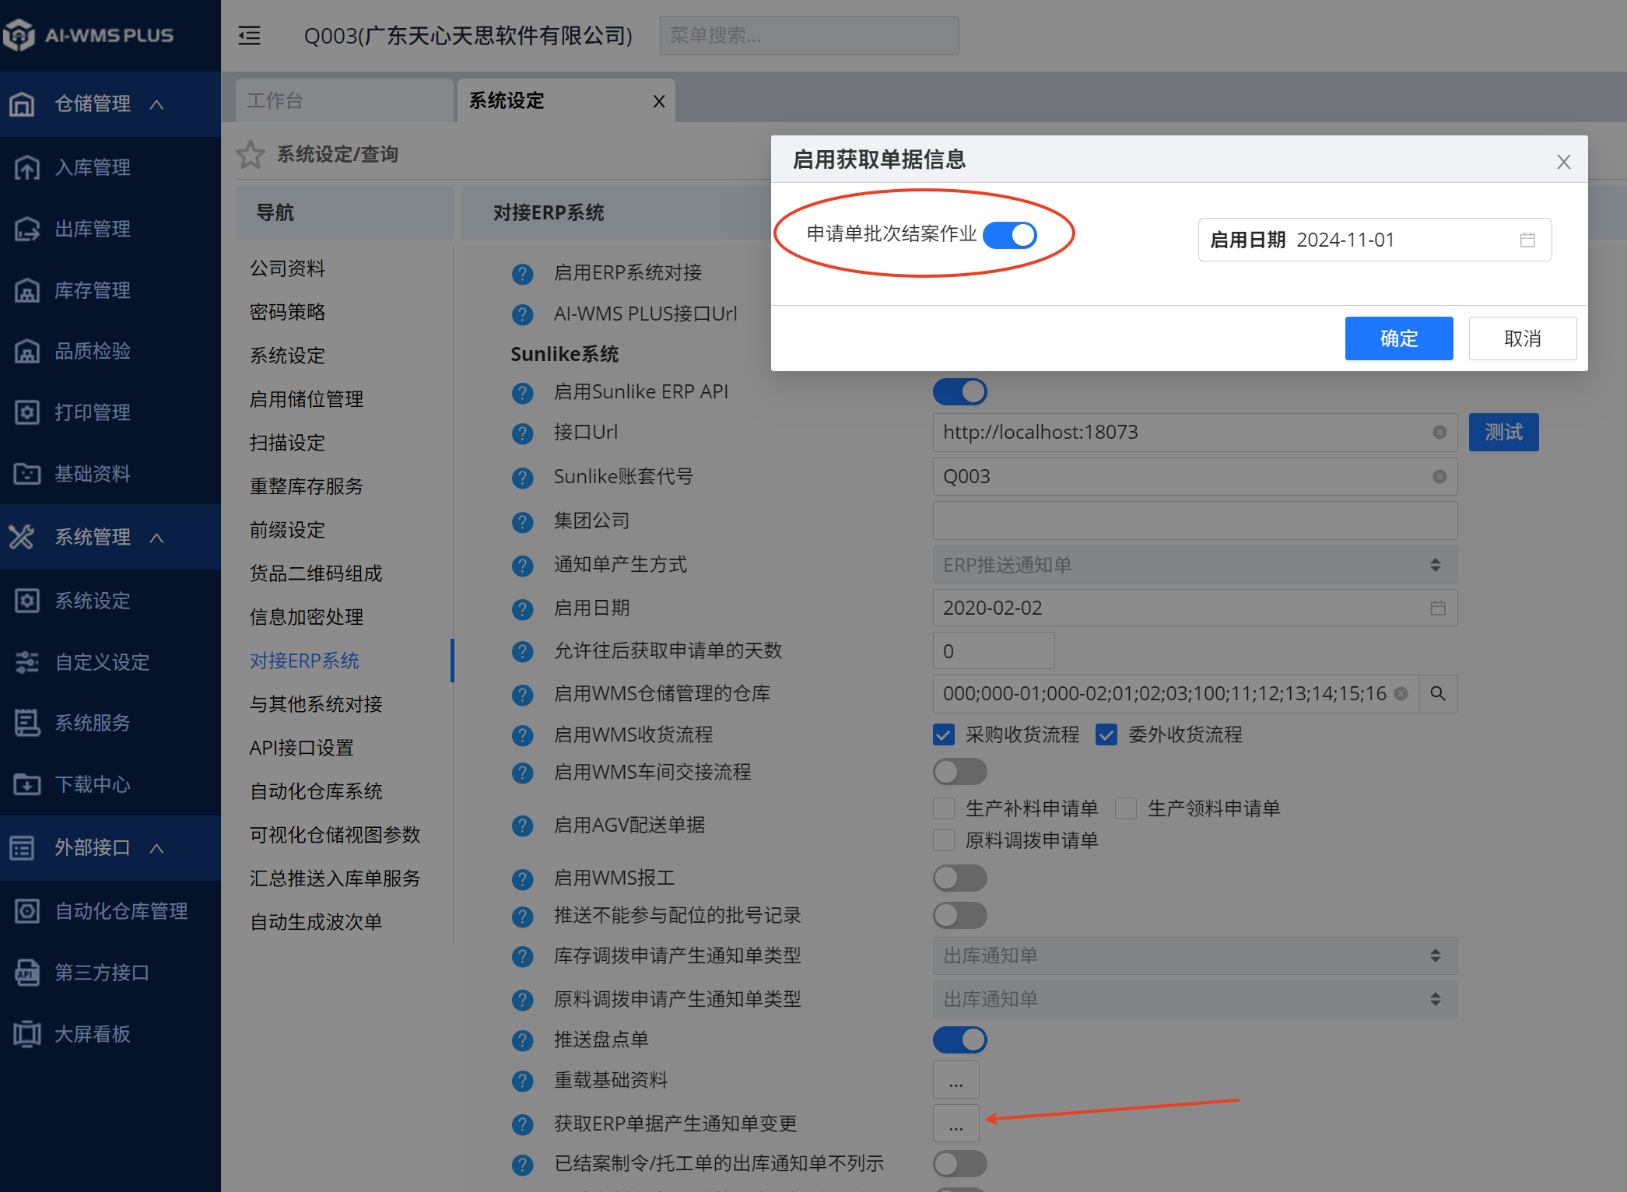Click the AI-WMS PLUS logo icon
Image resolution: width=1627 pixels, height=1192 pixels.
(20, 34)
